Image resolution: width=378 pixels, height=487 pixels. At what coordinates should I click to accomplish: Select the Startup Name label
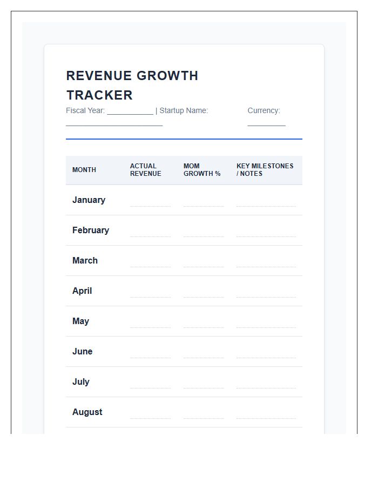(x=184, y=110)
